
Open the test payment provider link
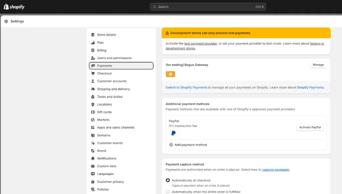(200, 43)
